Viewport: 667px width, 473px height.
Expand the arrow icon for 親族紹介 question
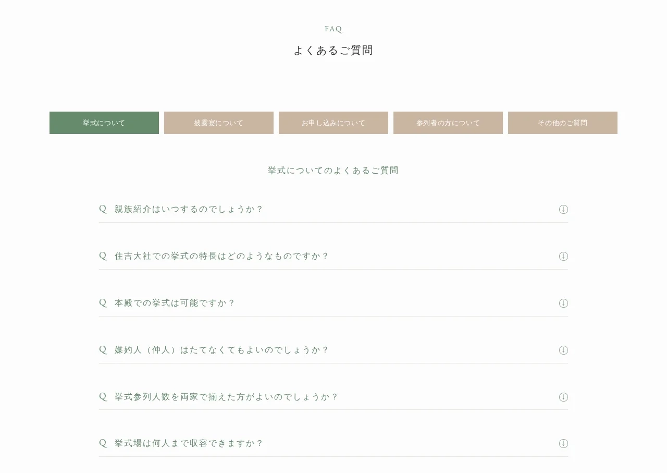563,209
